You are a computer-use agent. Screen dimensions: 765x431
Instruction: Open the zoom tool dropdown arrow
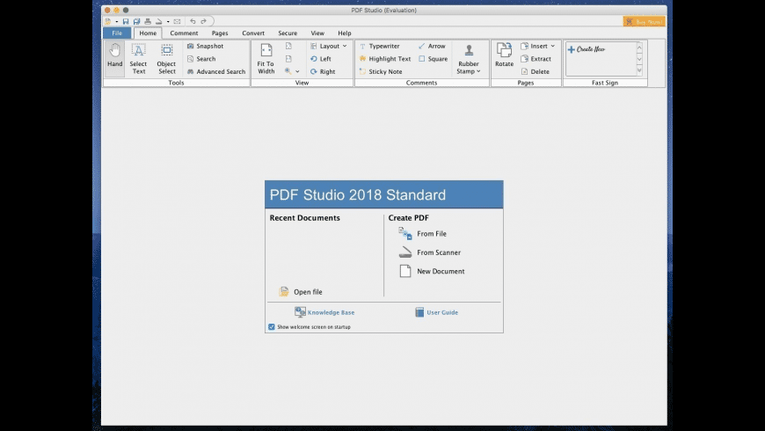tap(297, 72)
